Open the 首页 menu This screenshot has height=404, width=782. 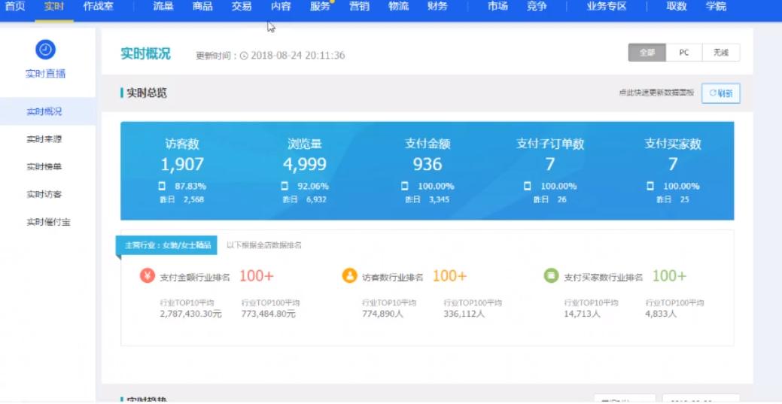(15, 7)
